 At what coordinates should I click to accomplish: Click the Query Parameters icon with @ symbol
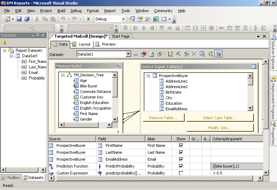tap(202, 54)
